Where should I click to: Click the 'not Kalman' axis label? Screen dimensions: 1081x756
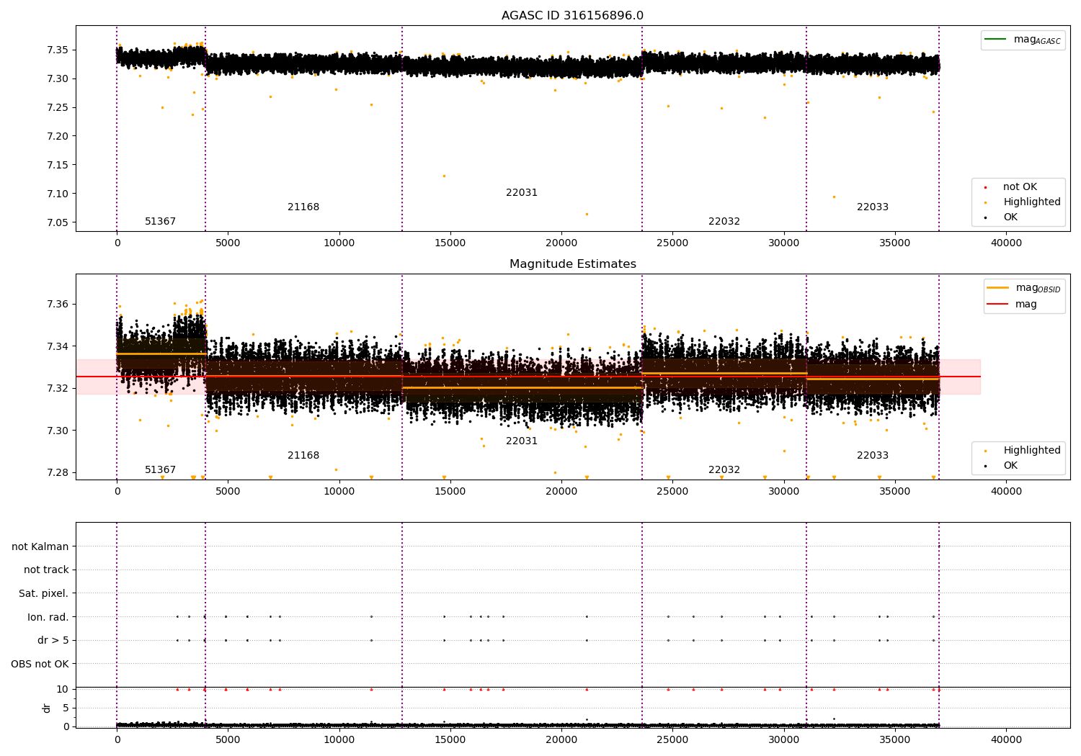40,546
